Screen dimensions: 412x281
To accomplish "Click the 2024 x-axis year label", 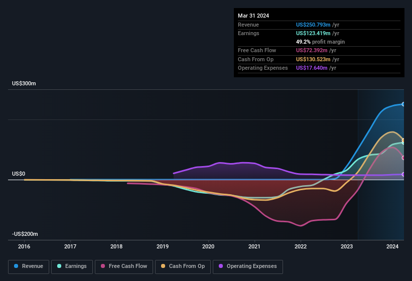I will (392, 246).
